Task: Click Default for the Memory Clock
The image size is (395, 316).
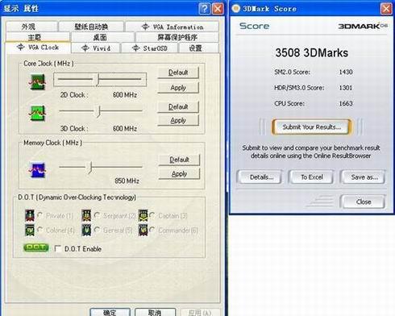Action: click(179, 160)
